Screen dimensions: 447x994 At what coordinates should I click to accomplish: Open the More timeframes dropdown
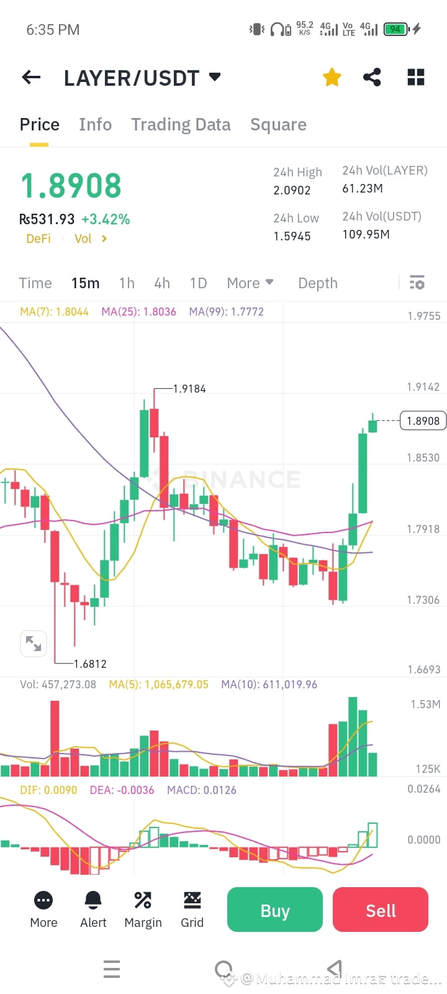(248, 283)
